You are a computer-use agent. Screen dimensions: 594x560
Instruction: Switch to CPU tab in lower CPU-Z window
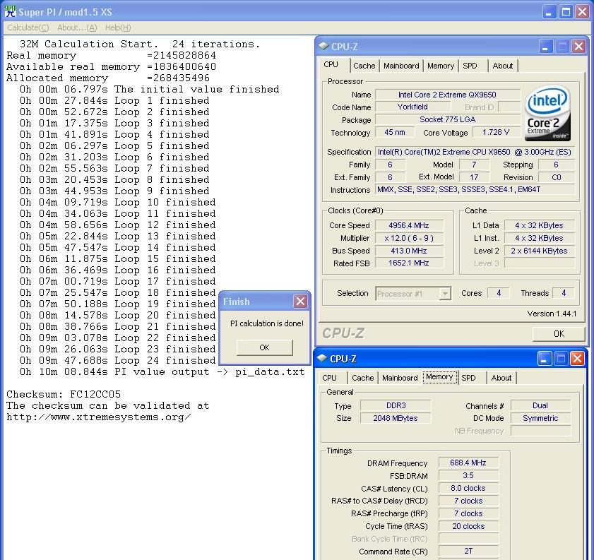(x=329, y=378)
